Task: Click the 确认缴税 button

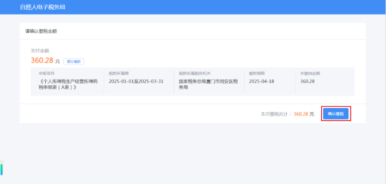Action: (336, 114)
